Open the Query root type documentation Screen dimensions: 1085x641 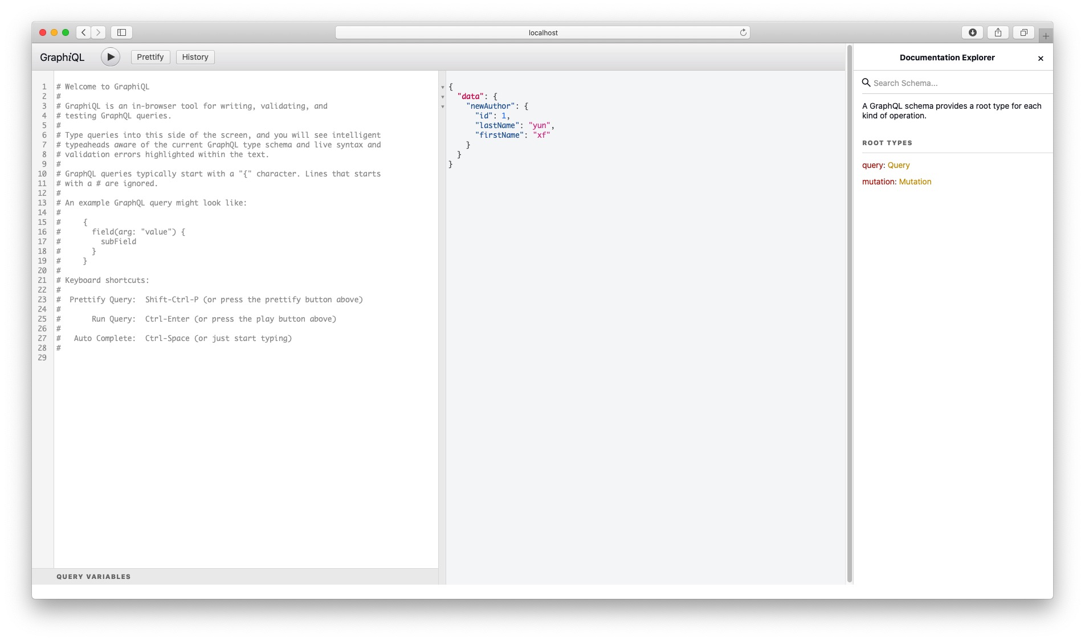pos(899,165)
